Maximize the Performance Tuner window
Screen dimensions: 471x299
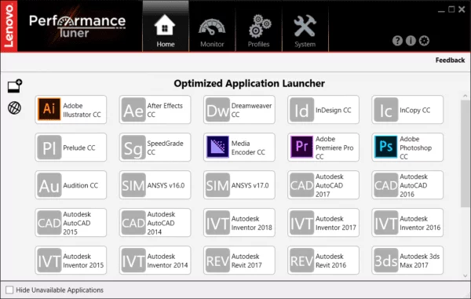[x=451, y=9]
